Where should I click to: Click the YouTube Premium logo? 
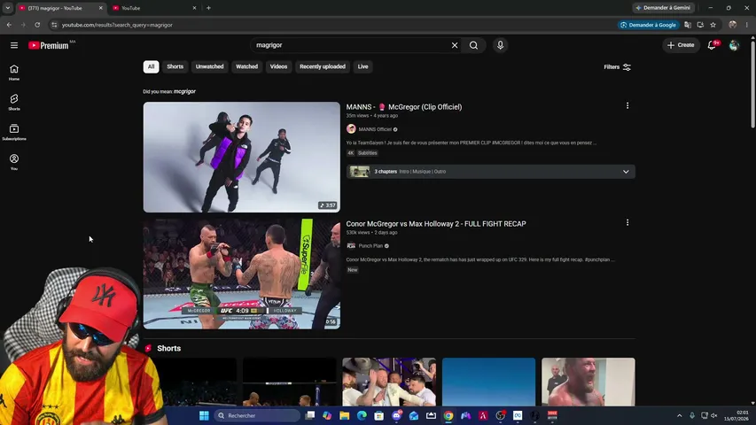49,45
